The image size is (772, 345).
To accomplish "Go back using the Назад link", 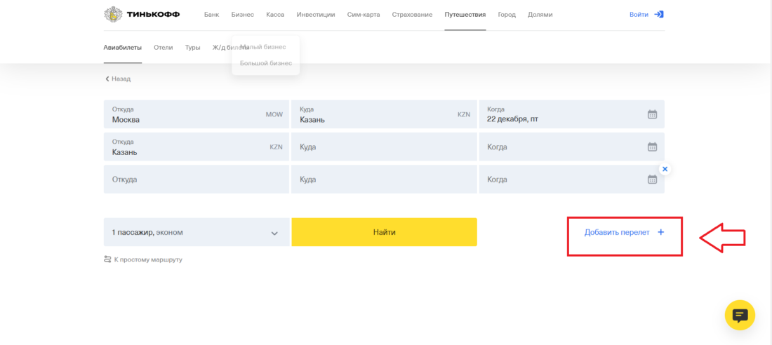I will 118,79.
